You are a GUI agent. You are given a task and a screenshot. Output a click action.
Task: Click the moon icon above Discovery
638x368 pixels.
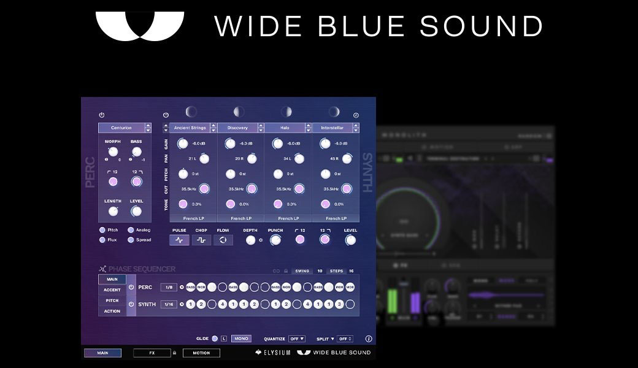[239, 112]
